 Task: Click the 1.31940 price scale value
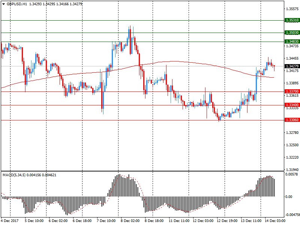[292, 169]
